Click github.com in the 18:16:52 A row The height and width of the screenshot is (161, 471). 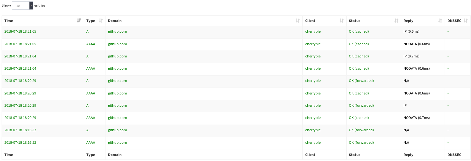[117, 130]
